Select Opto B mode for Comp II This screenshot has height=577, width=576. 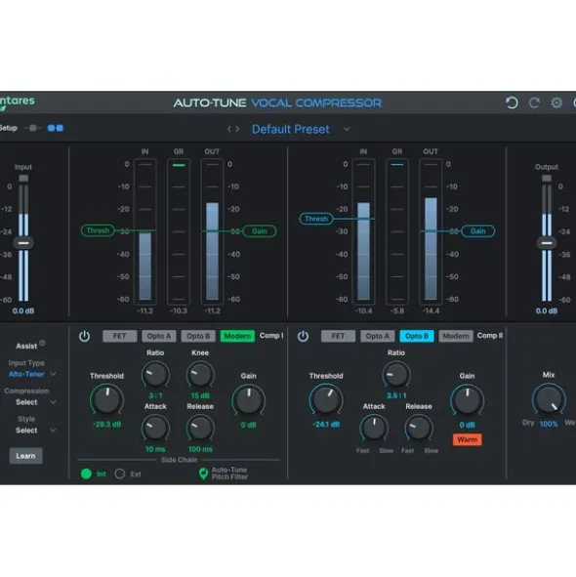point(417,336)
